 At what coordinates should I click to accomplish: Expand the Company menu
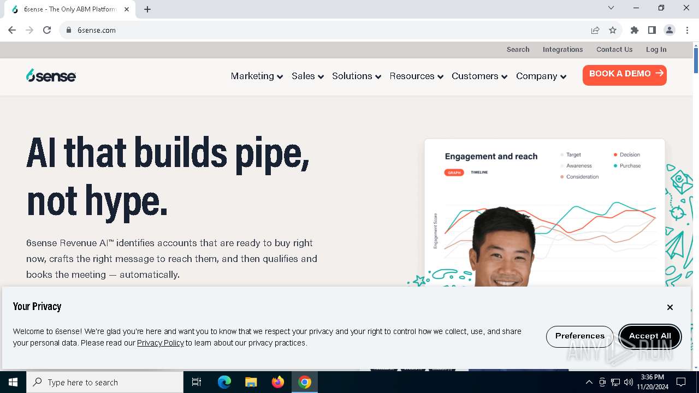coord(541,76)
